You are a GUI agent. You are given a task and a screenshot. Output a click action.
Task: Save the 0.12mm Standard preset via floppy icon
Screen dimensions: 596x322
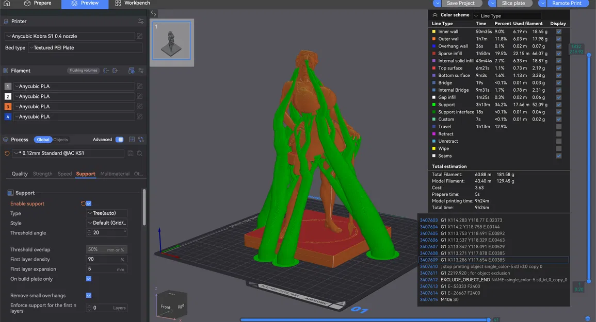(x=131, y=154)
